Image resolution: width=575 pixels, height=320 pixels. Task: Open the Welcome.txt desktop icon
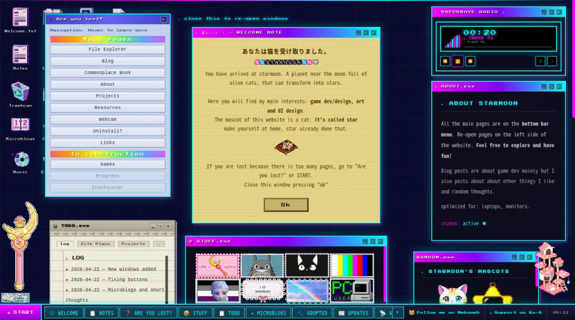[20, 20]
